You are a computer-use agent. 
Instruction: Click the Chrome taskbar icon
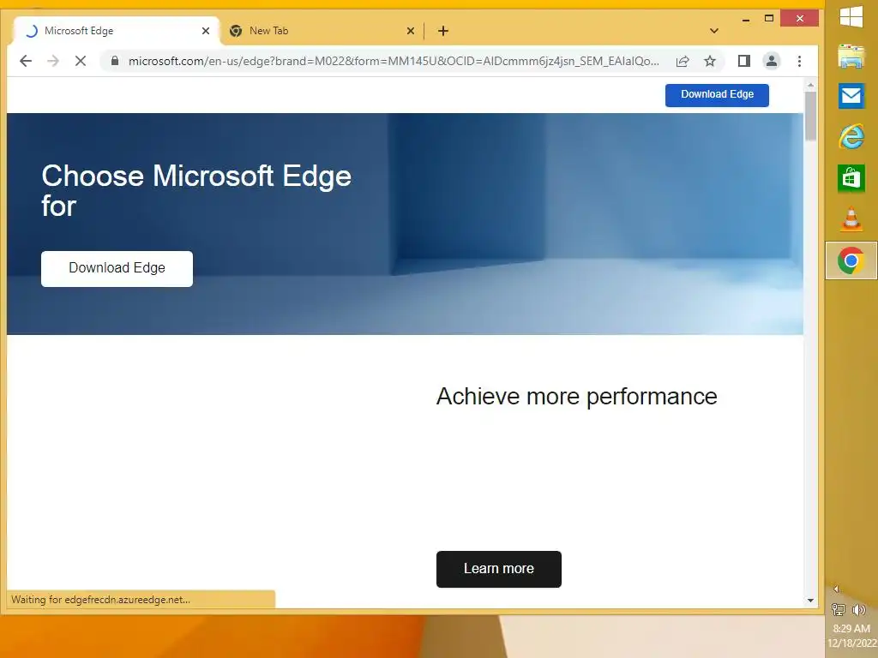point(851,260)
